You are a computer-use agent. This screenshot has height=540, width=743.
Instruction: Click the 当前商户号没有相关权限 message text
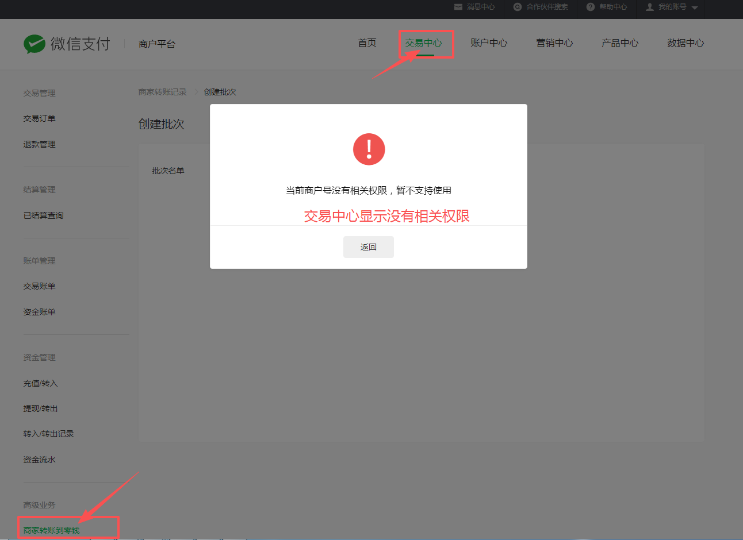click(369, 190)
